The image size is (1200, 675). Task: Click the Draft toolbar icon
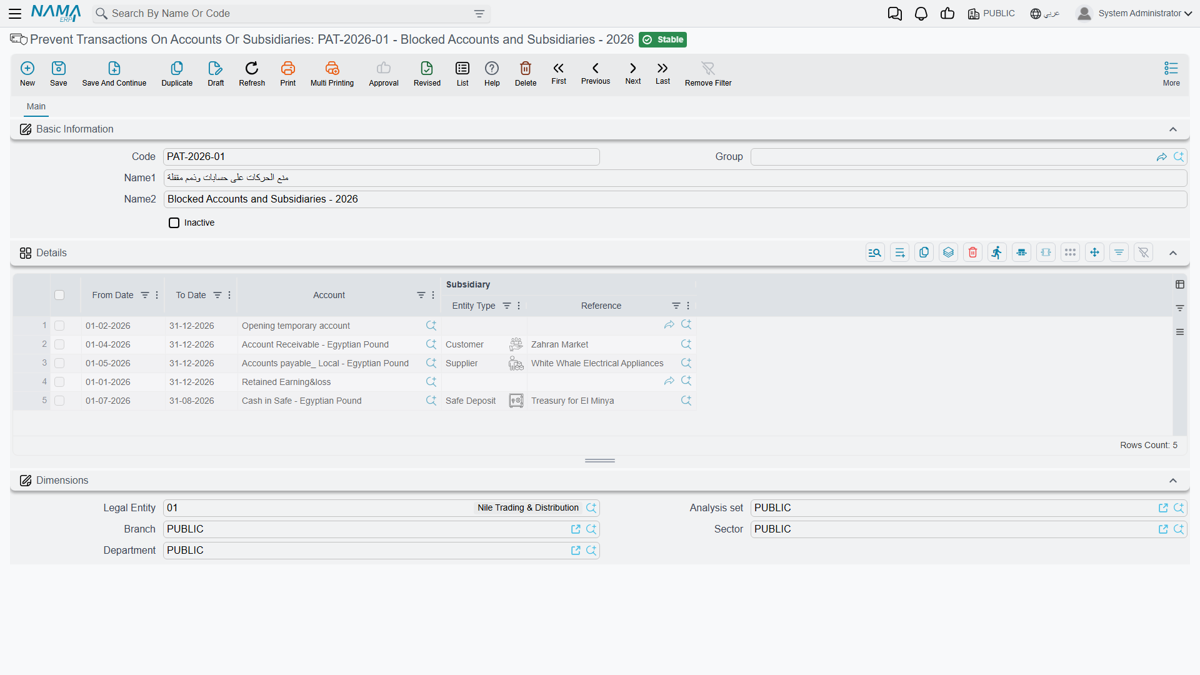(x=216, y=73)
